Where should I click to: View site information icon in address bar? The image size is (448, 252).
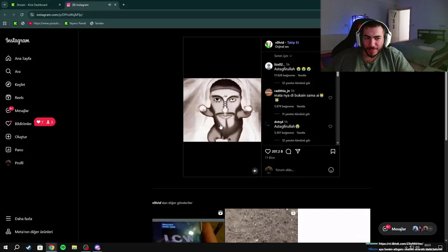[x=32, y=15]
